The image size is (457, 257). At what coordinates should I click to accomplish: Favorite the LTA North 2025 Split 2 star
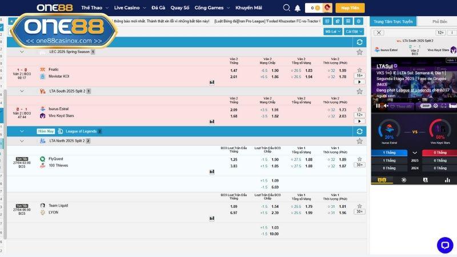pyautogui.click(x=359, y=140)
